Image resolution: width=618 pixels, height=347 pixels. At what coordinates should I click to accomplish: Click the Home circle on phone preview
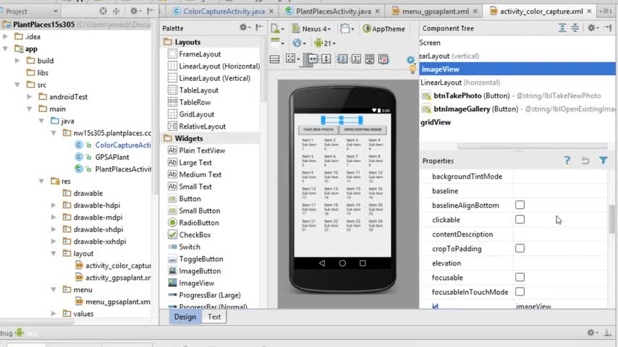tap(342, 263)
